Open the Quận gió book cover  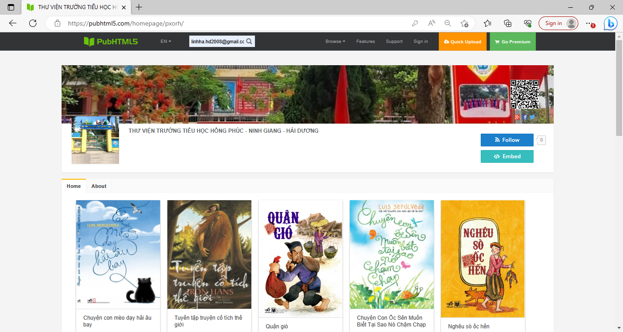[x=301, y=259]
